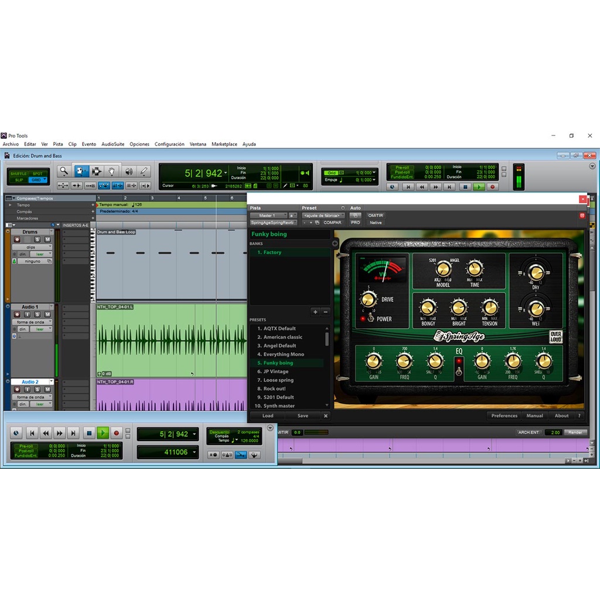Open the Pista menu
The image size is (600, 600).
[x=58, y=144]
